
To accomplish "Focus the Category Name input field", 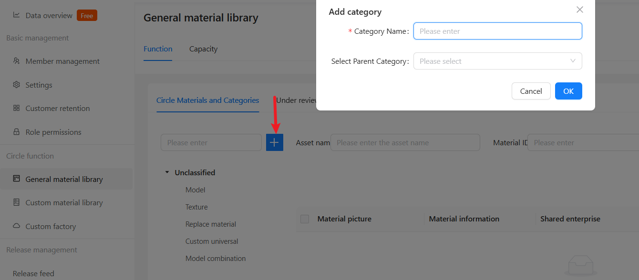I will point(497,31).
